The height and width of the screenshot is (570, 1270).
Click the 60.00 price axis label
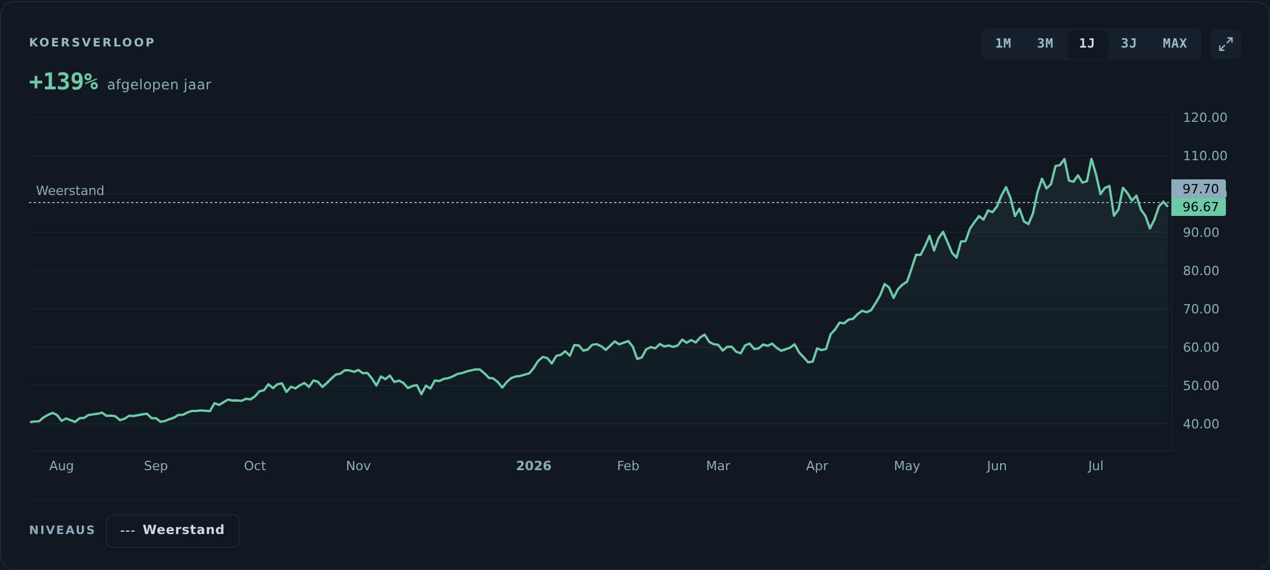pyautogui.click(x=1201, y=348)
